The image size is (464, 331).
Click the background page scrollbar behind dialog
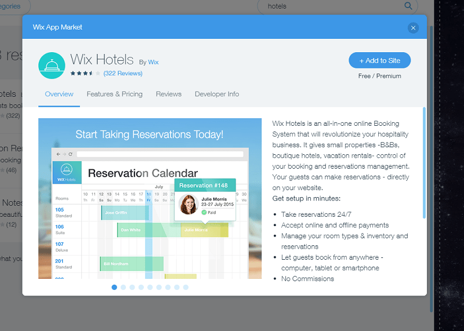tap(432, 169)
